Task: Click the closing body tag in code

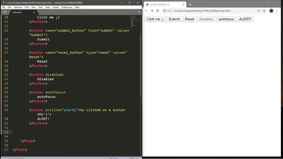Action: 28,141
